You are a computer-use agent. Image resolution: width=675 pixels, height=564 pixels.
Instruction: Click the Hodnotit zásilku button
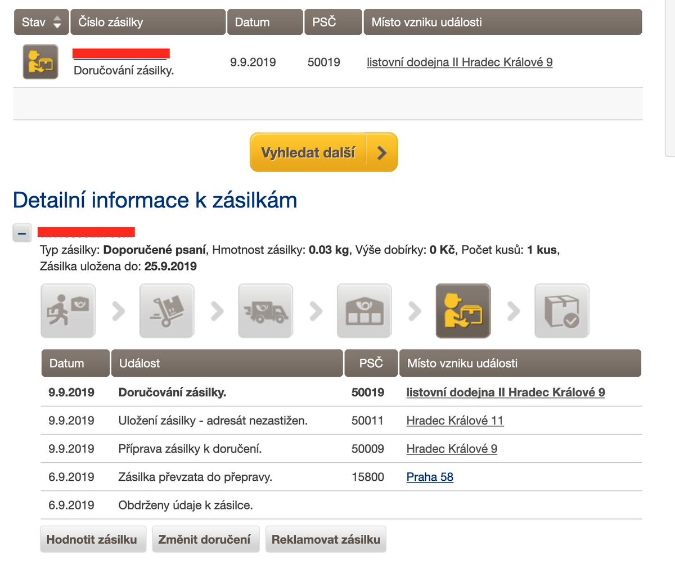click(x=93, y=539)
